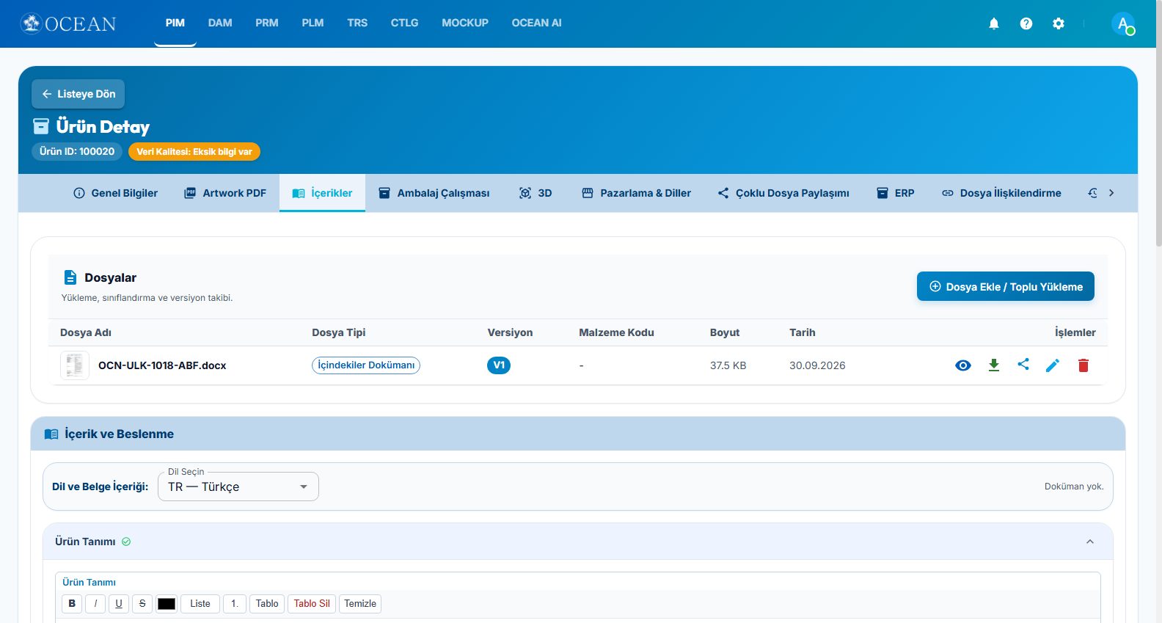This screenshot has width=1162, height=623.
Task: Click the OCEAN logo
Action: pyautogui.click(x=68, y=23)
